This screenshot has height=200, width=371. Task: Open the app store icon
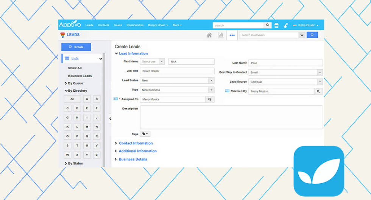pos(276,25)
